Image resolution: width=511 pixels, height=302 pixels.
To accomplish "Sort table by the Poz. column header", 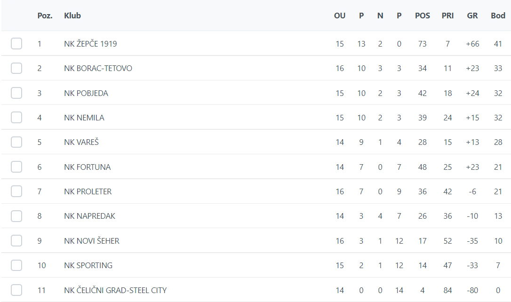I will tap(45, 16).
